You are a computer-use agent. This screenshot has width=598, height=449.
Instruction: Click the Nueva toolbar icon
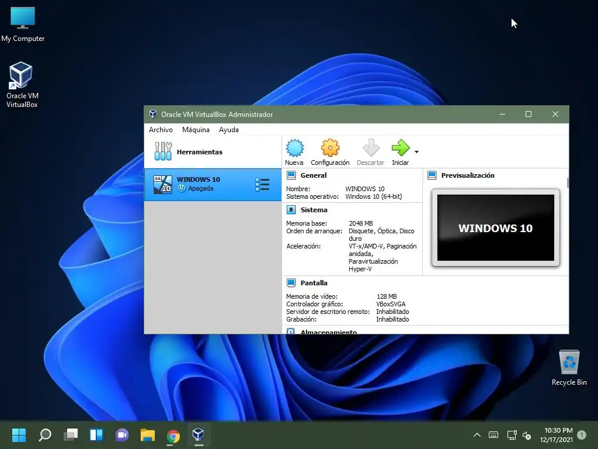(294, 148)
